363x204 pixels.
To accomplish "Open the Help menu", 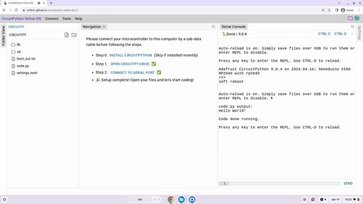I will [x=78, y=19].
